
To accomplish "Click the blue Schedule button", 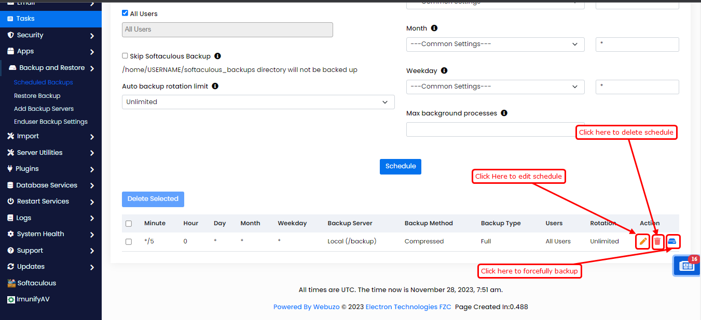I will point(401,166).
